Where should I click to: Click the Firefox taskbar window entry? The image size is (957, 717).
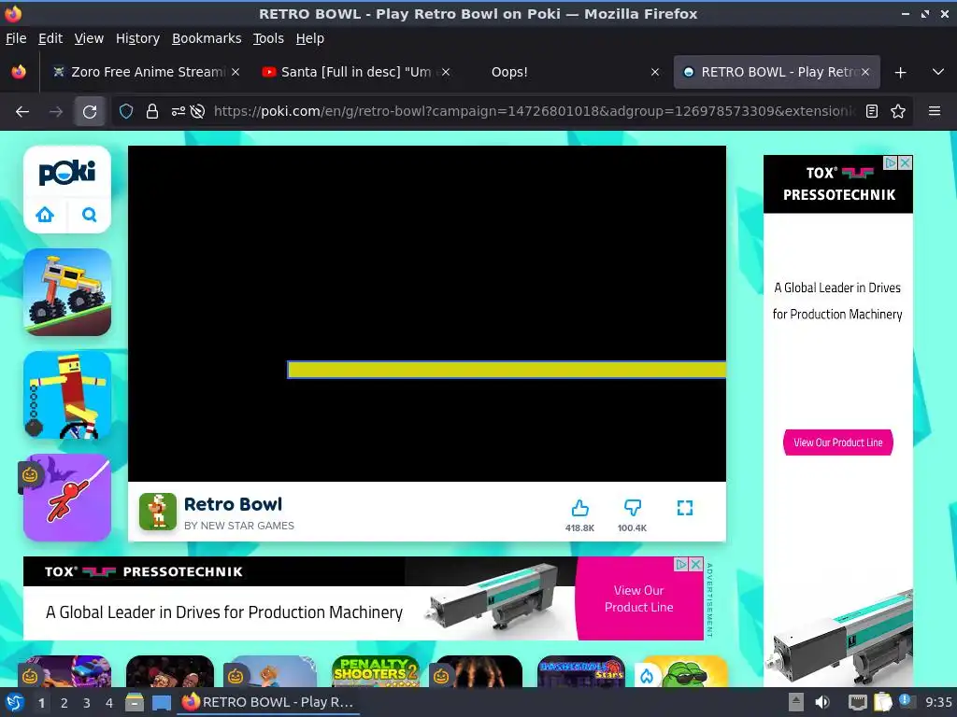coord(268,702)
